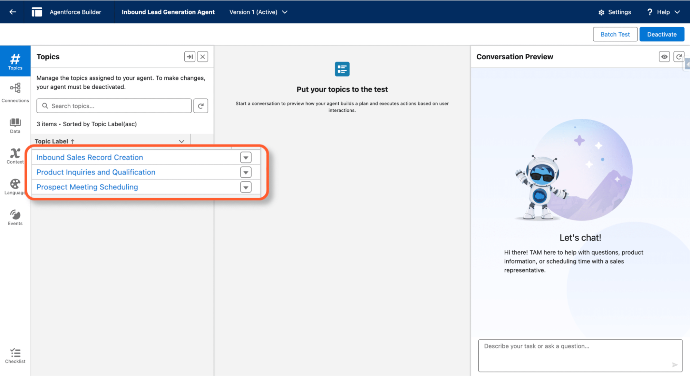Open the Events panel
690x376 pixels.
tap(15, 217)
